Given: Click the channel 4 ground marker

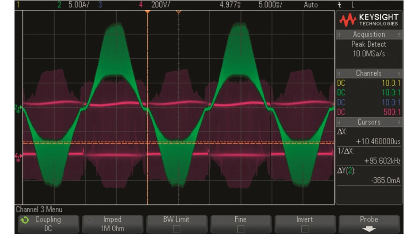Looking at the screenshot, I should click(18, 157).
